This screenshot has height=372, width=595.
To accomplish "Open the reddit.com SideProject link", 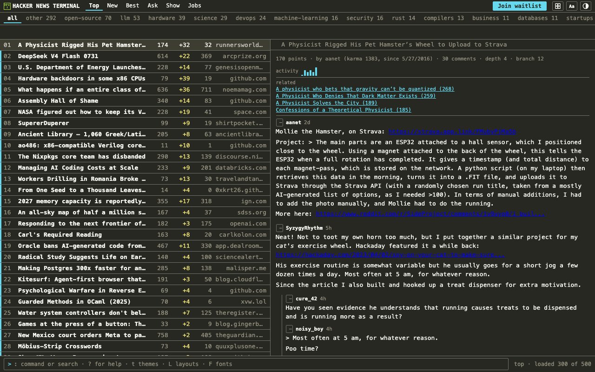I will 430,214.
